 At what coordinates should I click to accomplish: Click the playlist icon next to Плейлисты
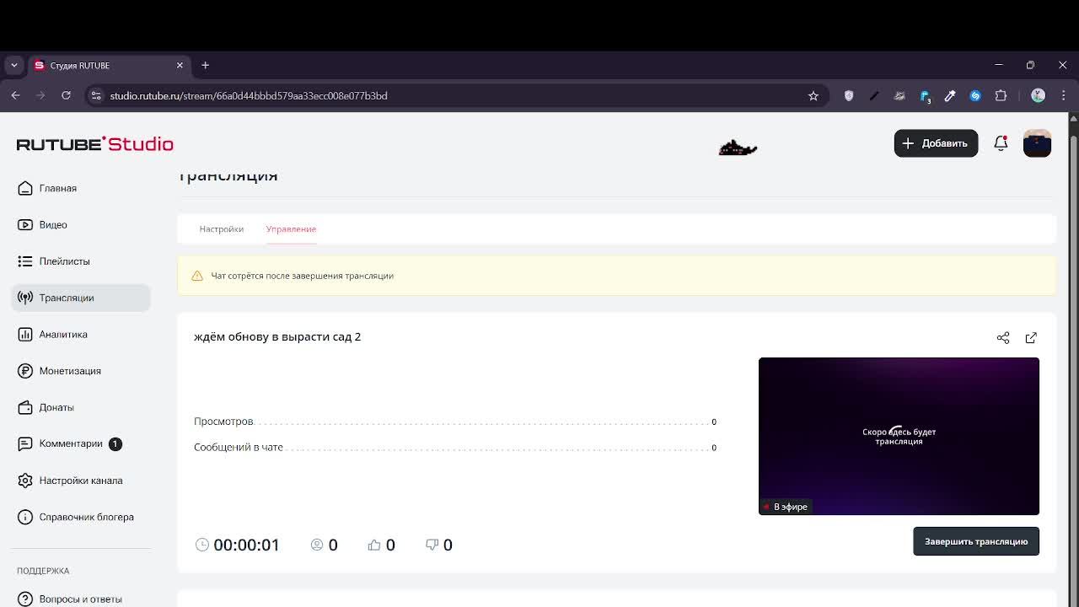25,261
